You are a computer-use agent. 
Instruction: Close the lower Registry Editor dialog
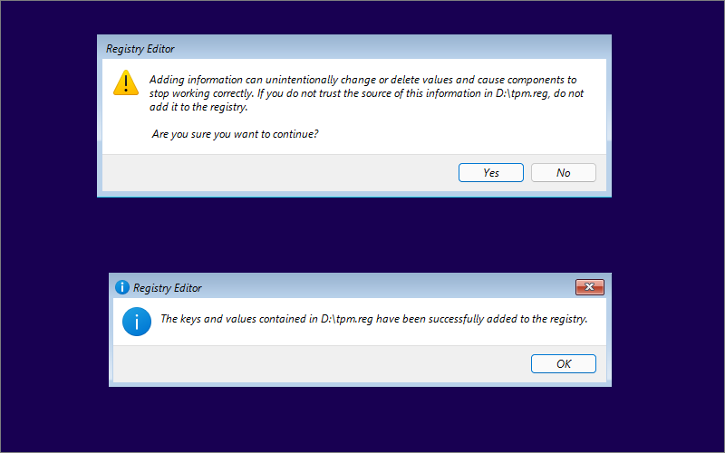(x=590, y=287)
